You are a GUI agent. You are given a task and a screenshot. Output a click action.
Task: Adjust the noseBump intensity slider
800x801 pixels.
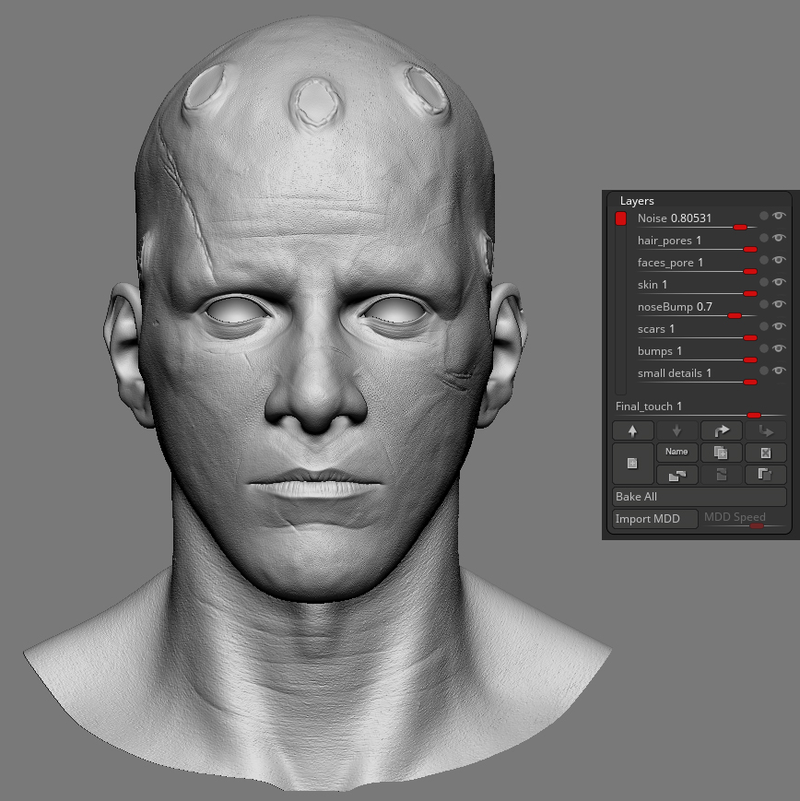735,315
